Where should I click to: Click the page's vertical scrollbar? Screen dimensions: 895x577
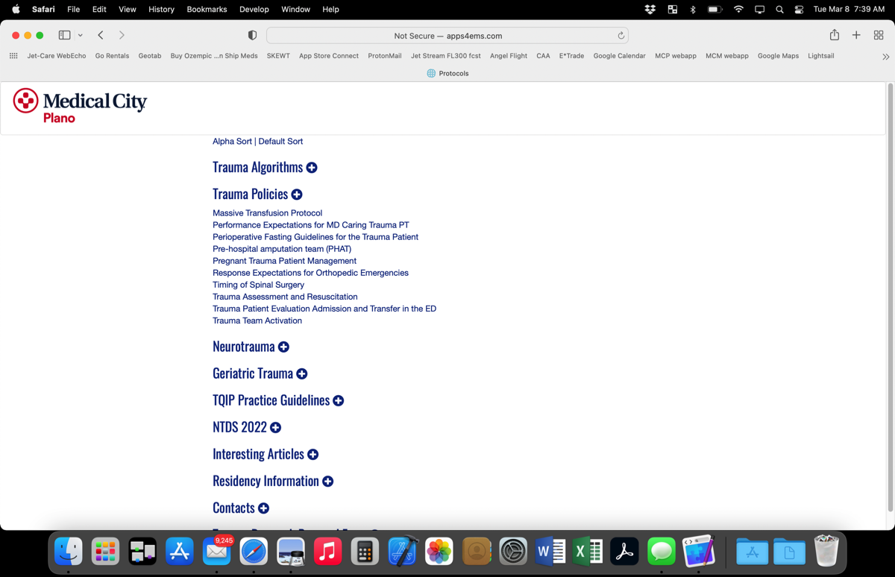[890, 298]
